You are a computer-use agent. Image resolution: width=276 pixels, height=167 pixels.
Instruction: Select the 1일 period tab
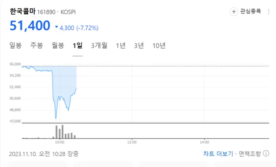click(x=78, y=46)
